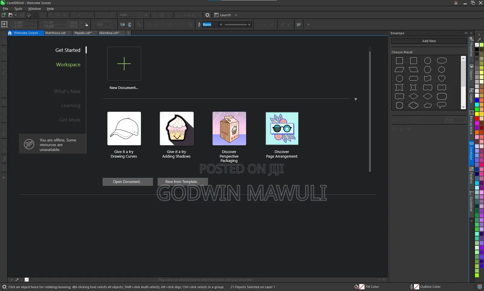Select the circle envelope preset
The image size is (484, 291).
(x=427, y=61)
